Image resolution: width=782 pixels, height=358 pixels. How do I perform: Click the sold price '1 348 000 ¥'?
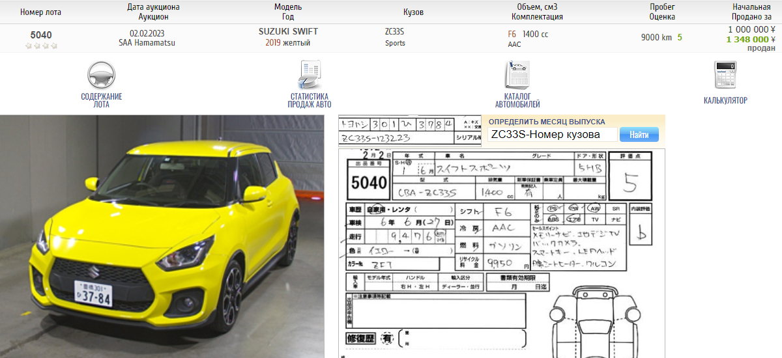point(751,39)
